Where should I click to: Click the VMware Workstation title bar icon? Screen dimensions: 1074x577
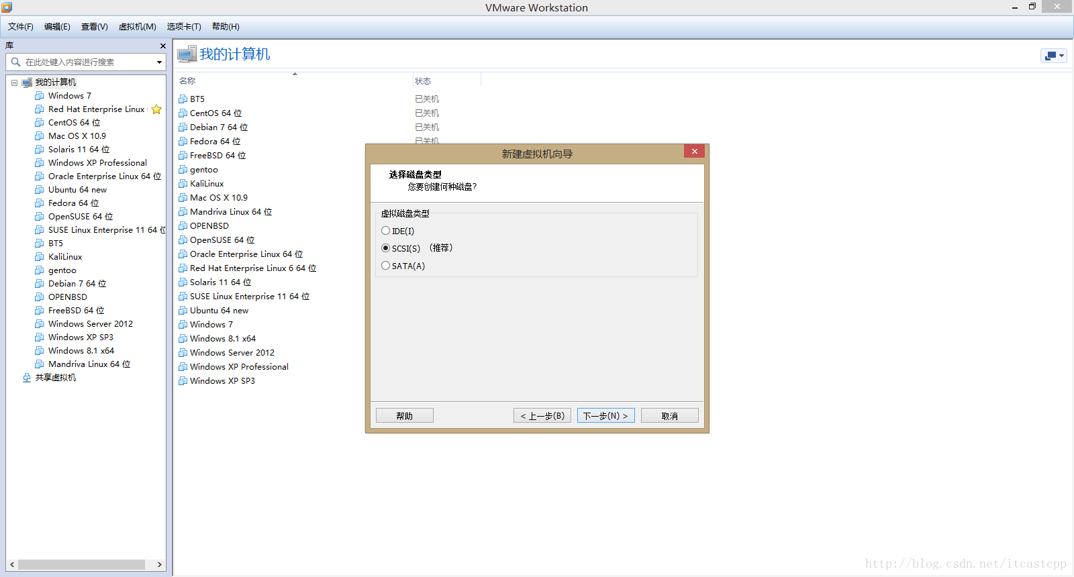(x=7, y=7)
